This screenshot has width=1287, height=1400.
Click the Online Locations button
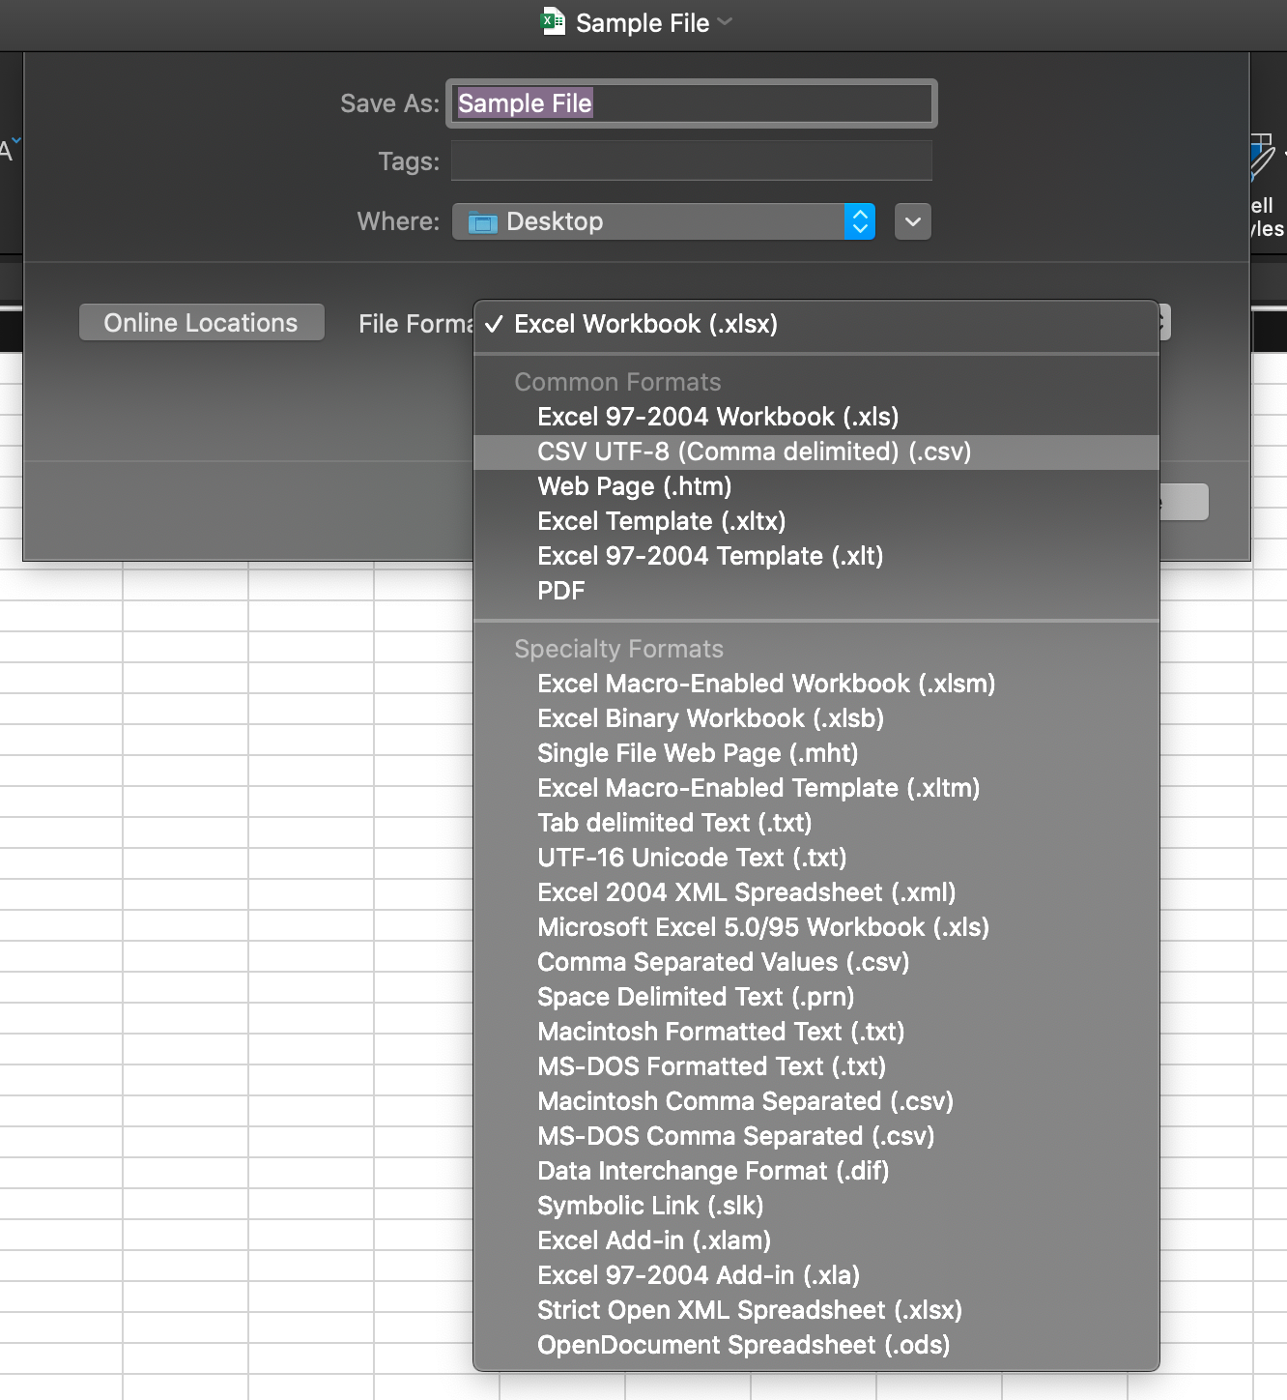pyautogui.click(x=201, y=322)
